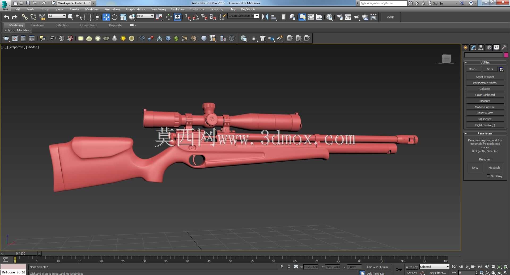
Task: Open the Rendered Frame Window icon
Action: (x=348, y=17)
